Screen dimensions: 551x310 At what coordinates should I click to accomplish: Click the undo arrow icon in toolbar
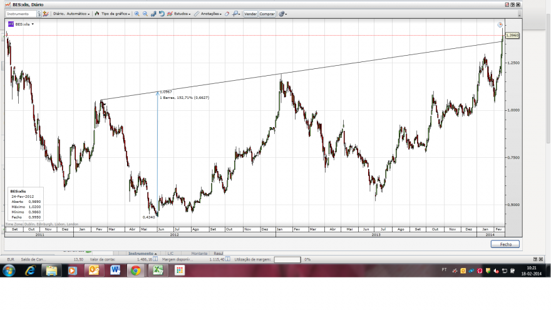tap(162, 14)
